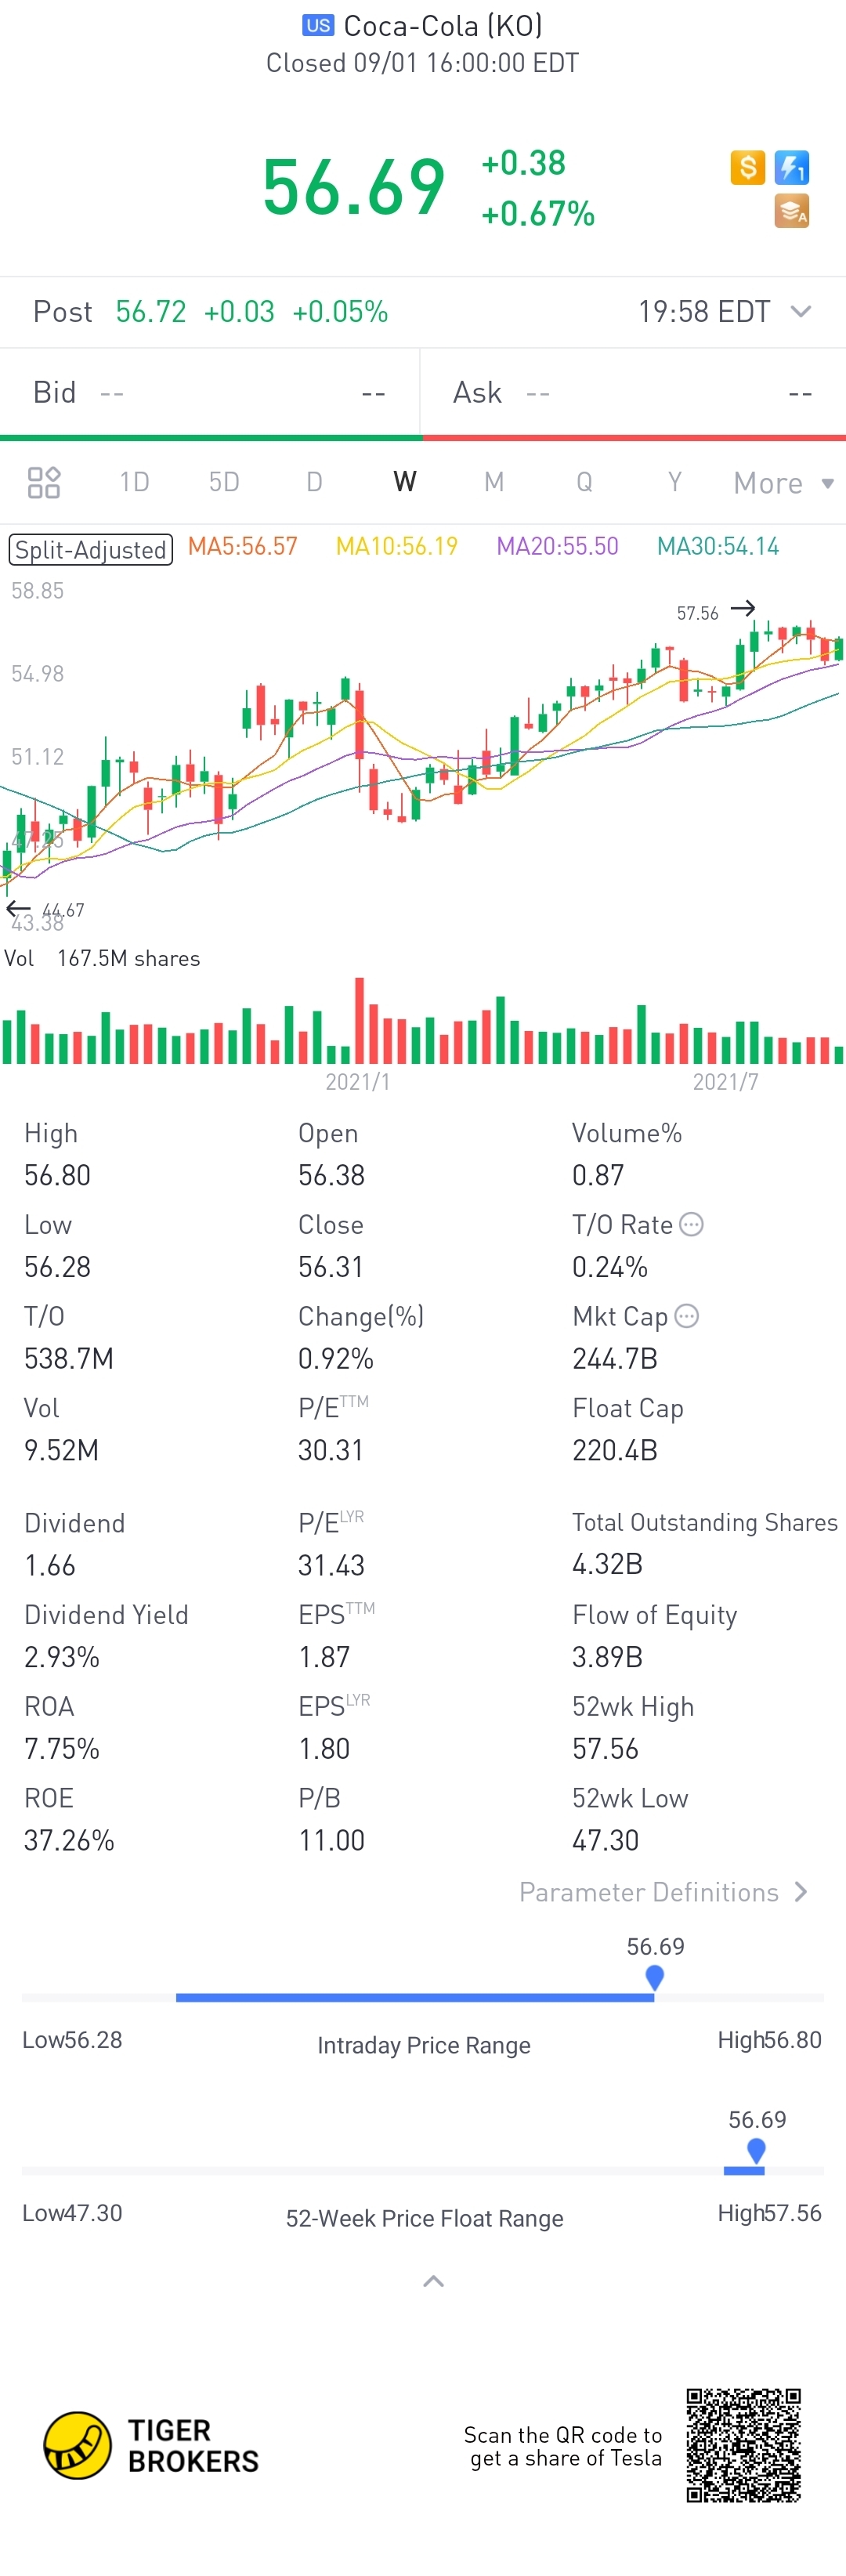Switch to the 1D chart tab

(134, 482)
